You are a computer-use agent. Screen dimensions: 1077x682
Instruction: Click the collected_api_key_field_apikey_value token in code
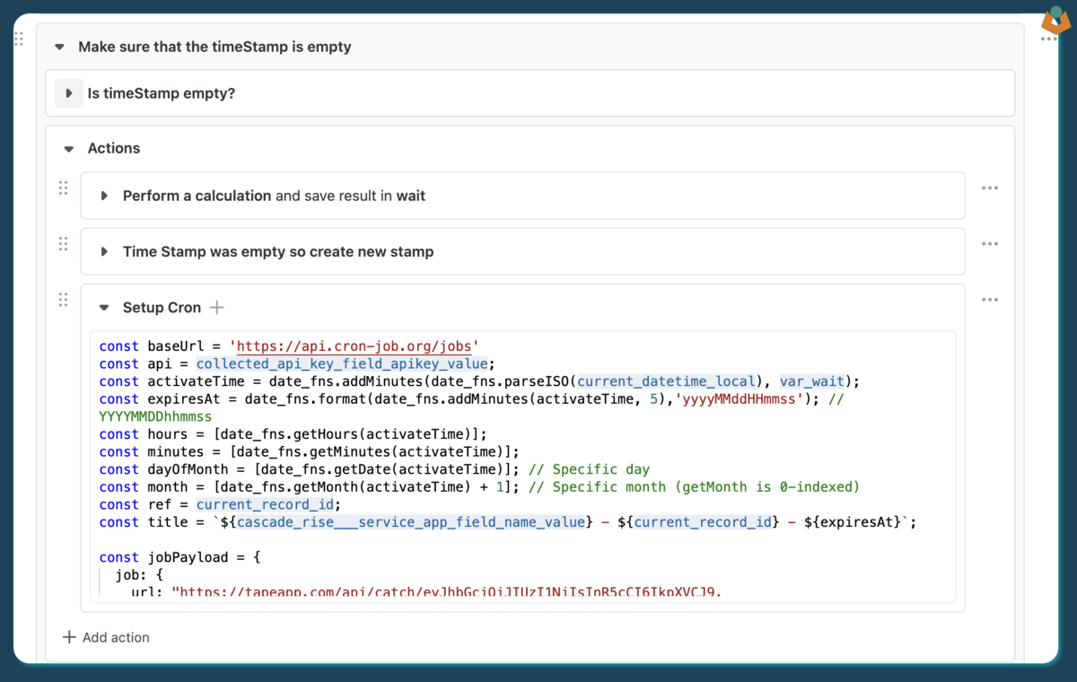pyautogui.click(x=342, y=363)
